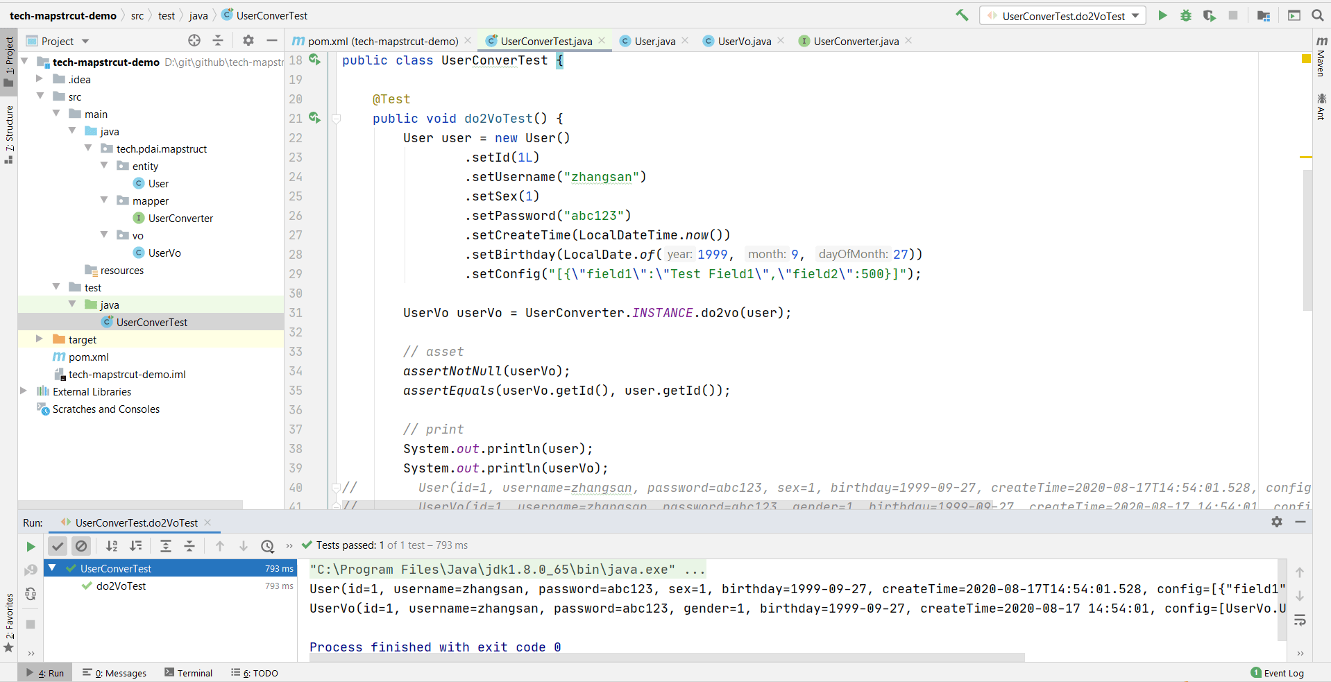
Task: Toggle the Show Passed tests checkmark button
Action: tap(58, 546)
